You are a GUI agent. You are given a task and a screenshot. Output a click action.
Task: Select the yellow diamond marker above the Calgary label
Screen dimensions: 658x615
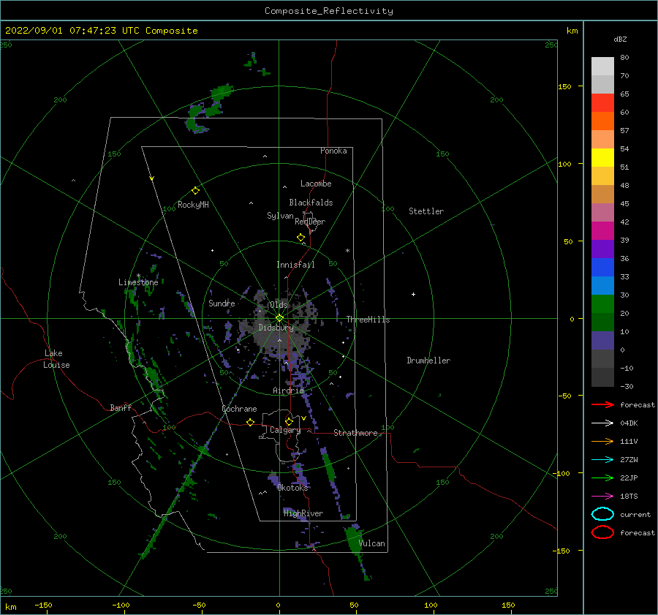click(289, 421)
